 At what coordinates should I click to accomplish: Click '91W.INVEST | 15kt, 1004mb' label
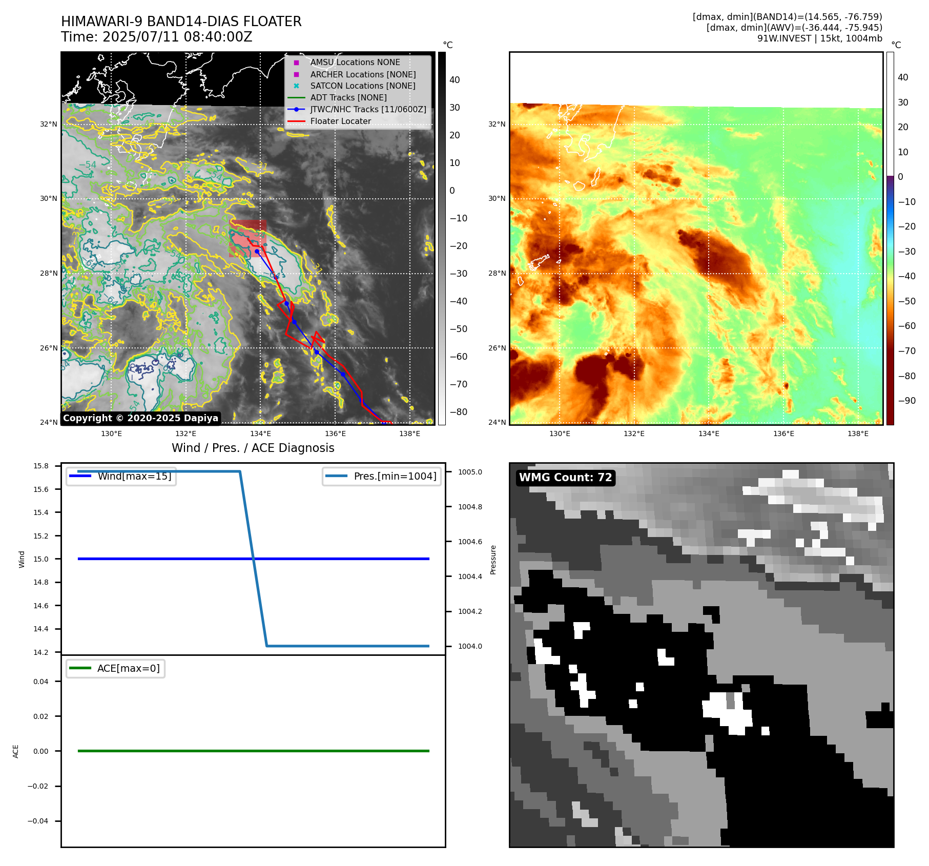tap(820, 38)
